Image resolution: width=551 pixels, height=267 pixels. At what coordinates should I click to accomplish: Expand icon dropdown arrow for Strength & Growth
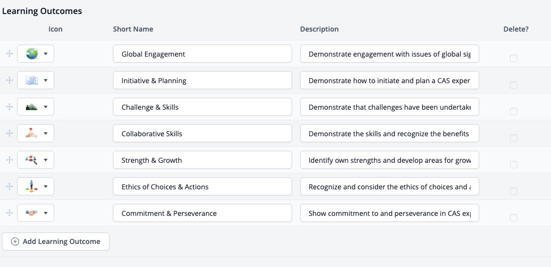click(x=46, y=160)
